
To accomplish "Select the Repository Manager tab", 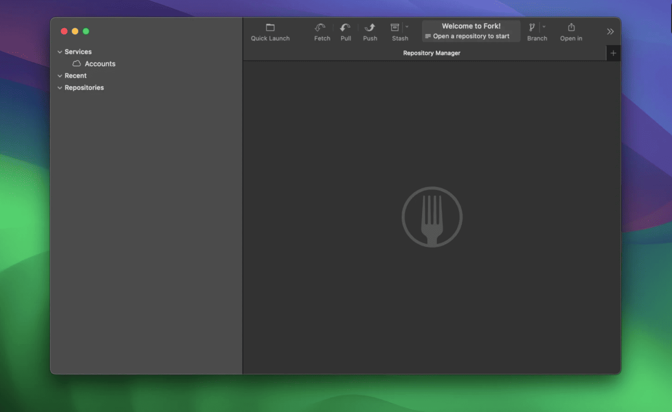I will coord(432,53).
